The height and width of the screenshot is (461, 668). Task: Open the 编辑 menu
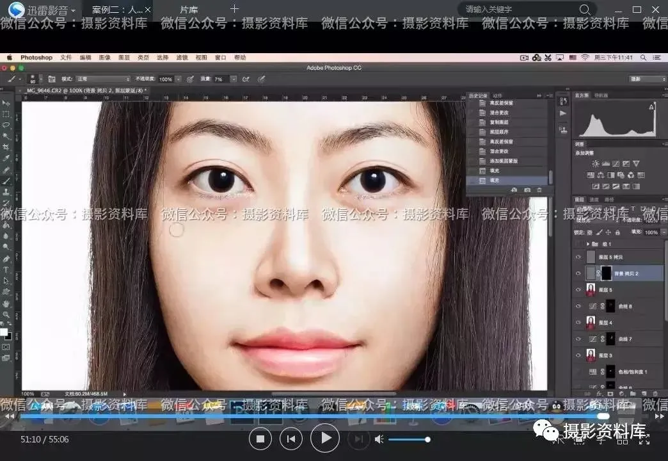[x=85, y=58]
